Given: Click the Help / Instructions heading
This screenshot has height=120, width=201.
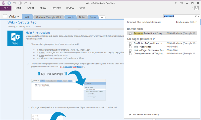Looking at the screenshot, I should [38, 33].
